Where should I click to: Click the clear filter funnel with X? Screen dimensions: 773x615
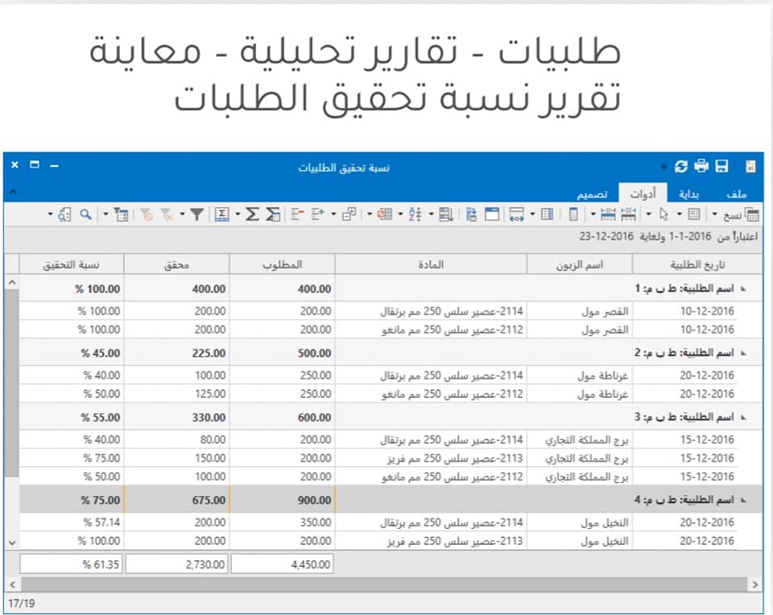point(167,214)
